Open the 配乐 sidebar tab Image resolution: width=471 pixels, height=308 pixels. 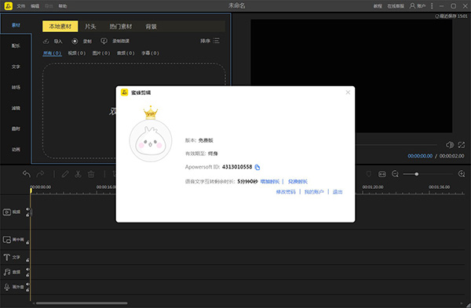pos(16,45)
